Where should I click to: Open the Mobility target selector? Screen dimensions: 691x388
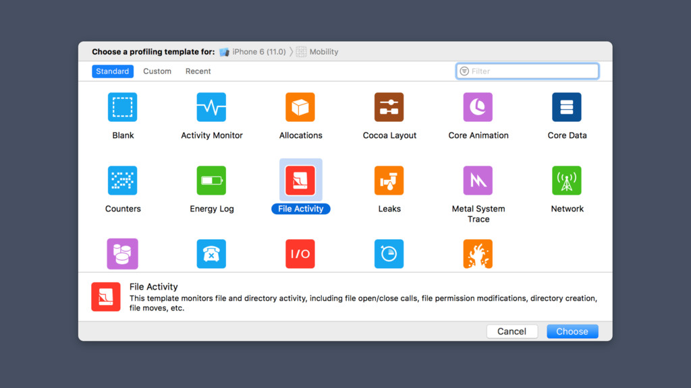pos(317,52)
